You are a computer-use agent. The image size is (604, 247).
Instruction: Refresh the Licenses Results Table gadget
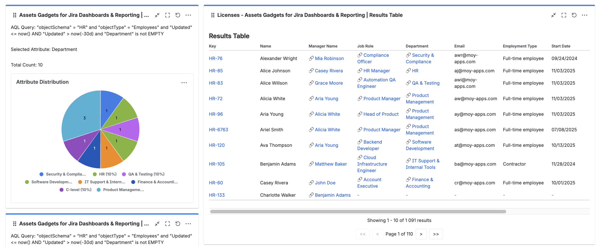[x=574, y=15]
